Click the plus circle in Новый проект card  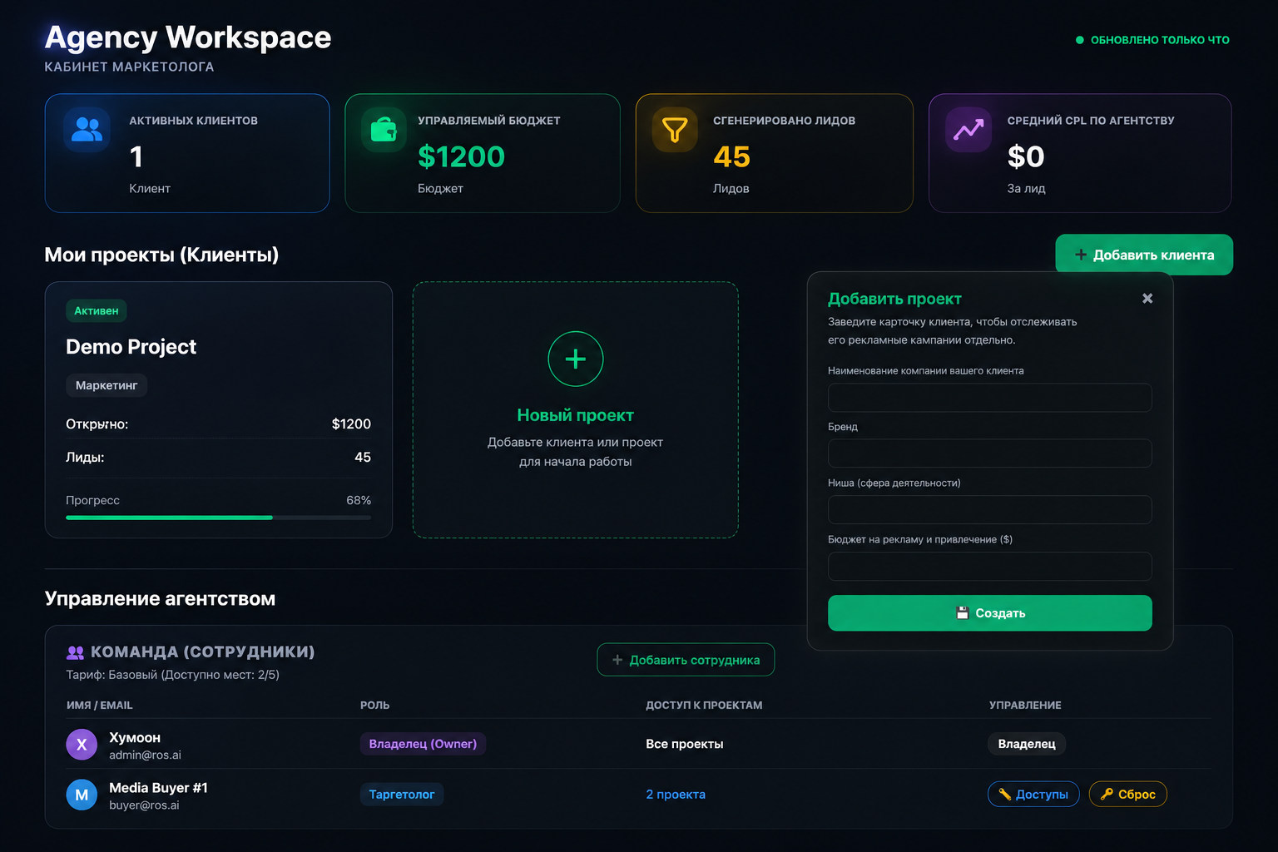[x=576, y=359]
